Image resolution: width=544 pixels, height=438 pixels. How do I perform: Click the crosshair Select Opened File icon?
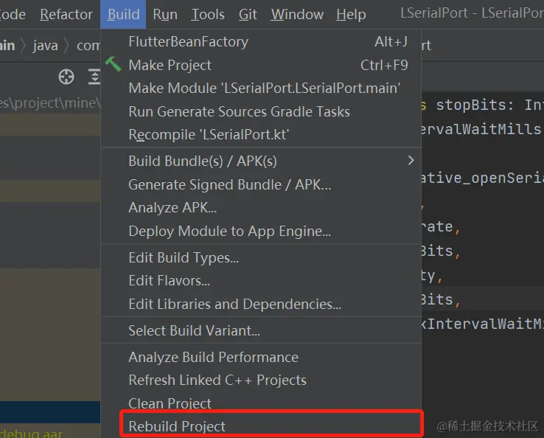(66, 77)
